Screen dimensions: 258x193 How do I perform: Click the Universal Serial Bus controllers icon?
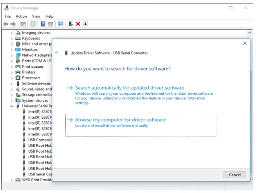[x=18, y=106]
